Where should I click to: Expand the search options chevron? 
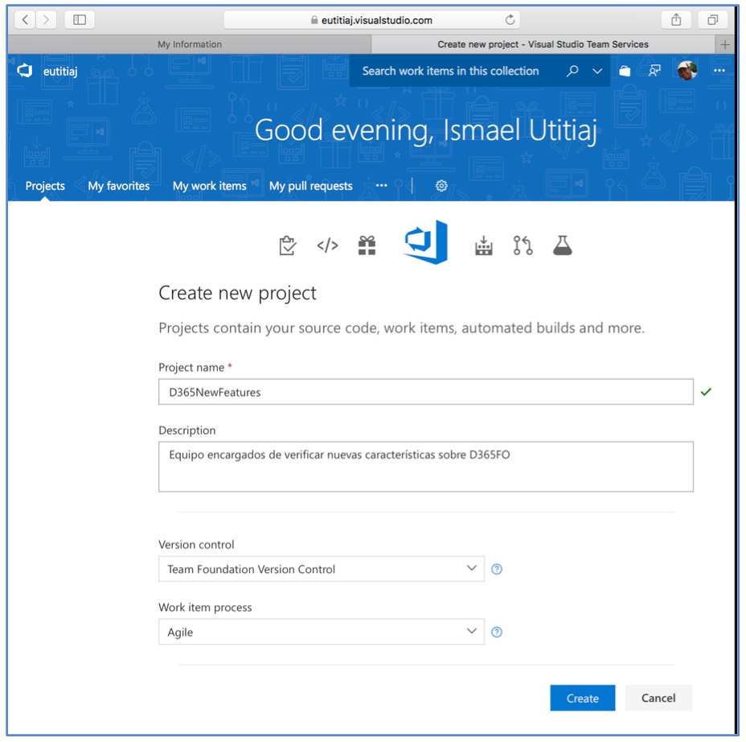click(x=597, y=71)
